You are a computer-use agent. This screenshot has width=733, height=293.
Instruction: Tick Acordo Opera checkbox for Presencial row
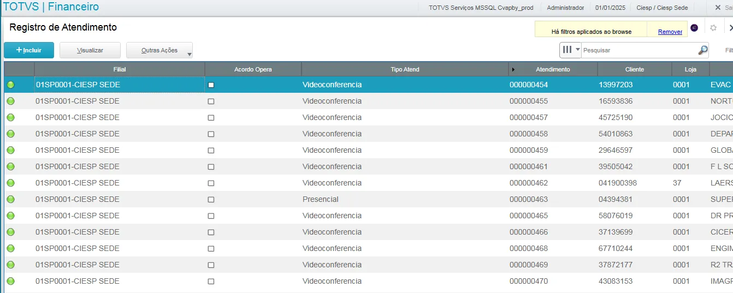tap(211, 200)
